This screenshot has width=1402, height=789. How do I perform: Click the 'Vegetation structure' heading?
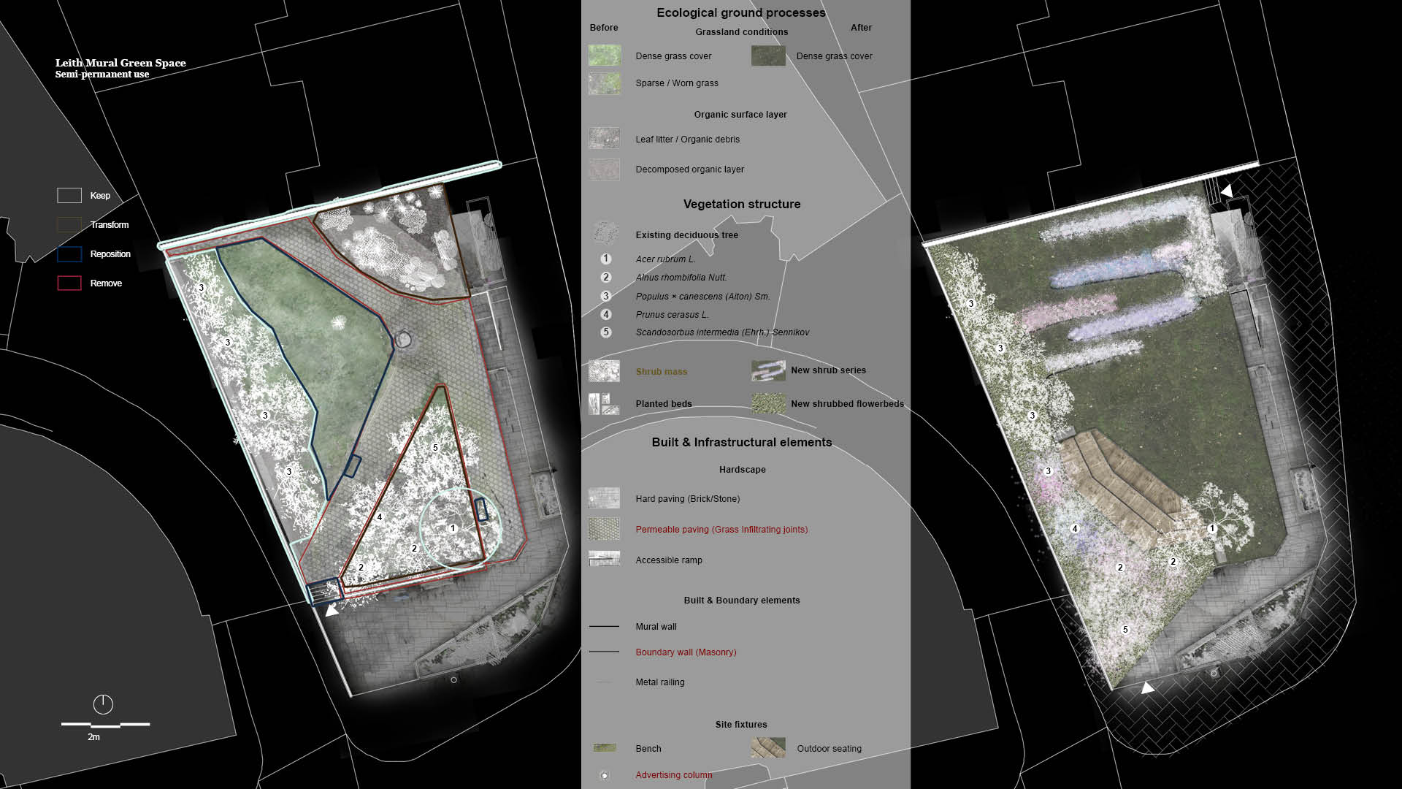click(742, 204)
